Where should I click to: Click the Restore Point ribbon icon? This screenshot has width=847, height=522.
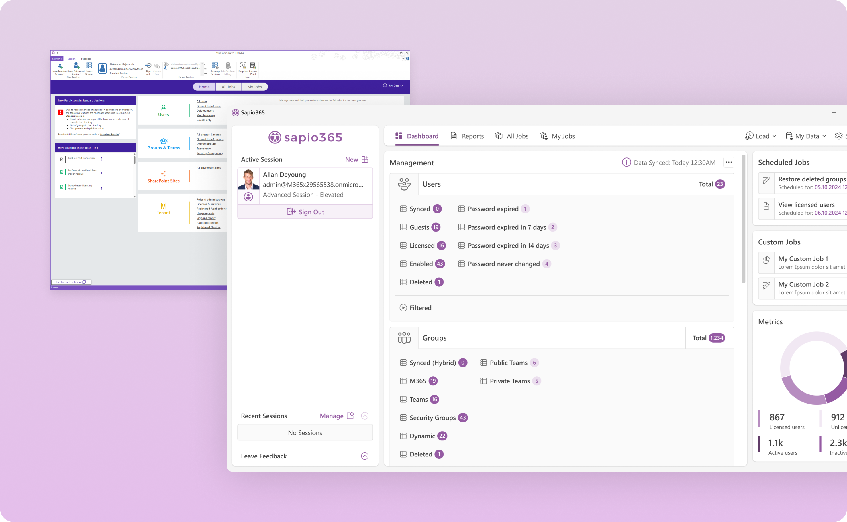pyautogui.click(x=253, y=66)
